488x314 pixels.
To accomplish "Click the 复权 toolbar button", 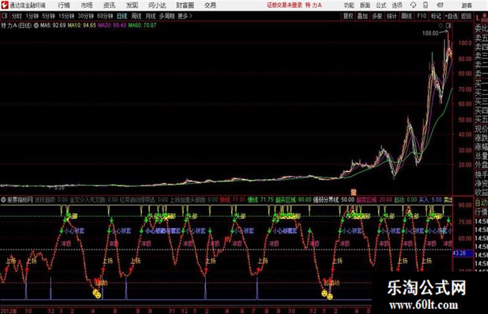I will click(x=348, y=16).
